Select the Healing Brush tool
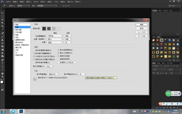This screenshot has height=114, width=182. click(2, 33)
